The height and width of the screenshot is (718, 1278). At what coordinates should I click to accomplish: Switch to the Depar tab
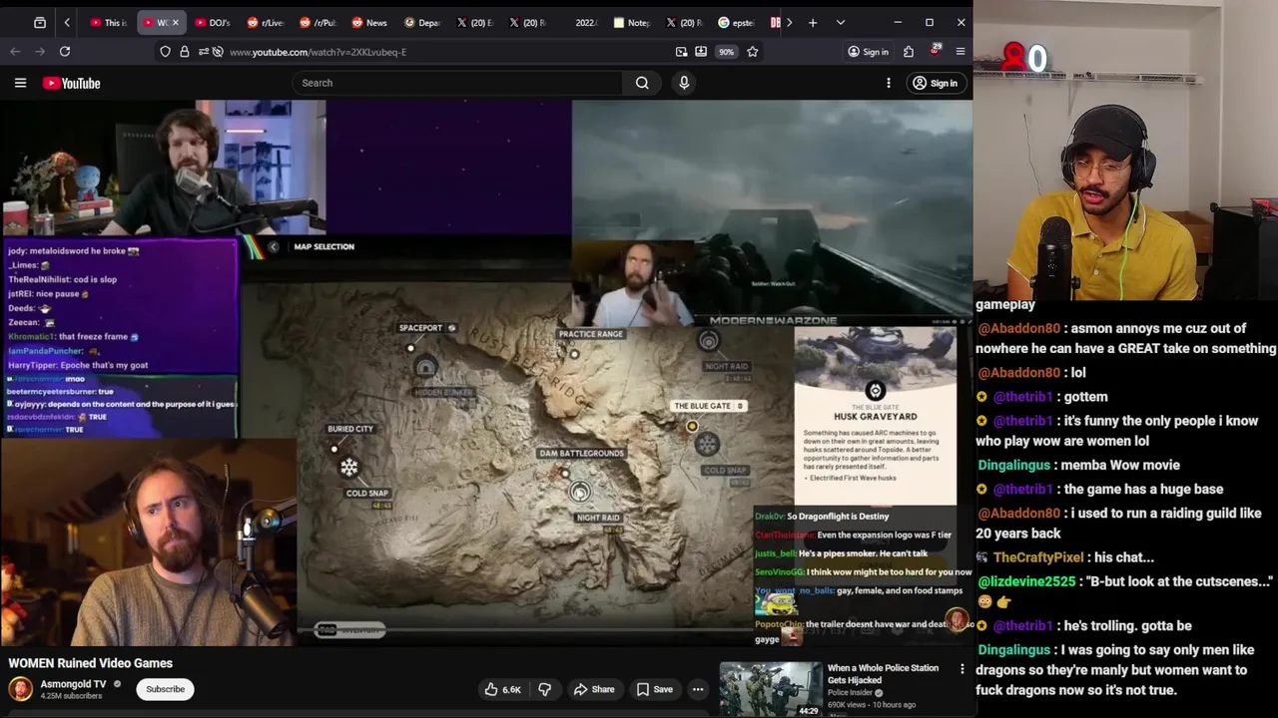tap(421, 22)
